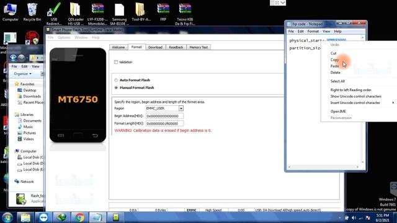
Task: Open Notepad View menu
Action: point(326,32)
